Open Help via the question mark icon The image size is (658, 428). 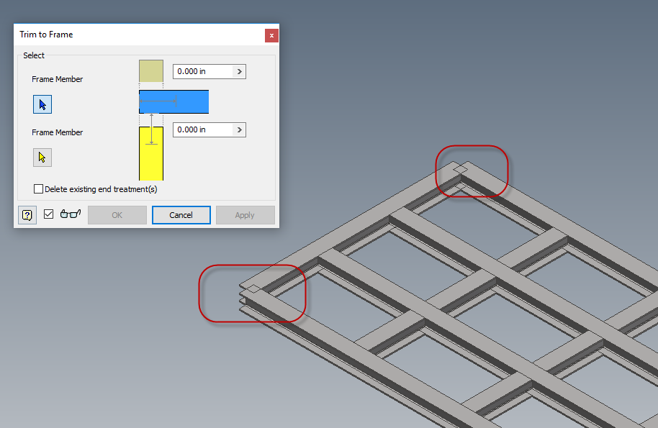point(27,214)
